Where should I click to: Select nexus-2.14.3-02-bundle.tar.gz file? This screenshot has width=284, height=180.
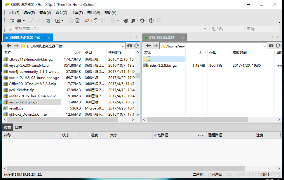click(34, 78)
